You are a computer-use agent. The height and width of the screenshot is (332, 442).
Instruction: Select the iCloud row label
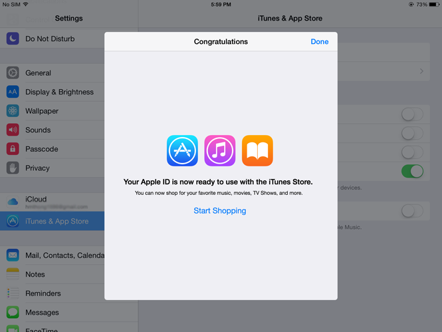(x=36, y=199)
